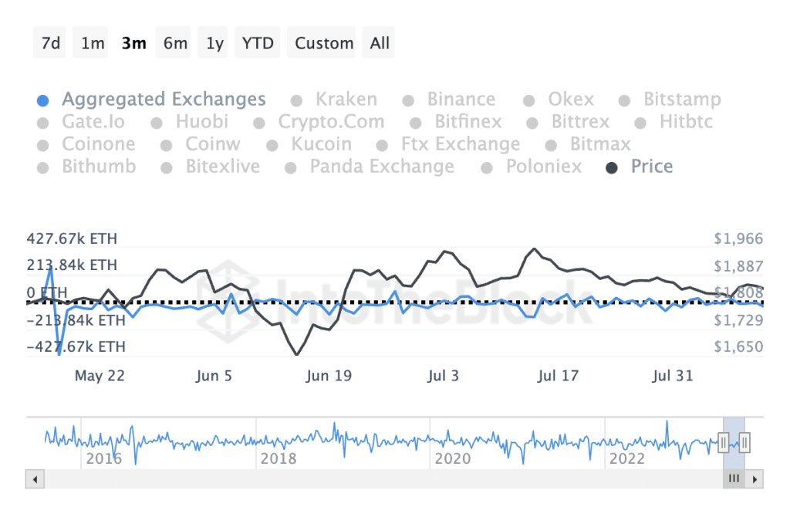Click the right navigator range handle
This screenshot has height=527, width=790.
click(x=744, y=442)
